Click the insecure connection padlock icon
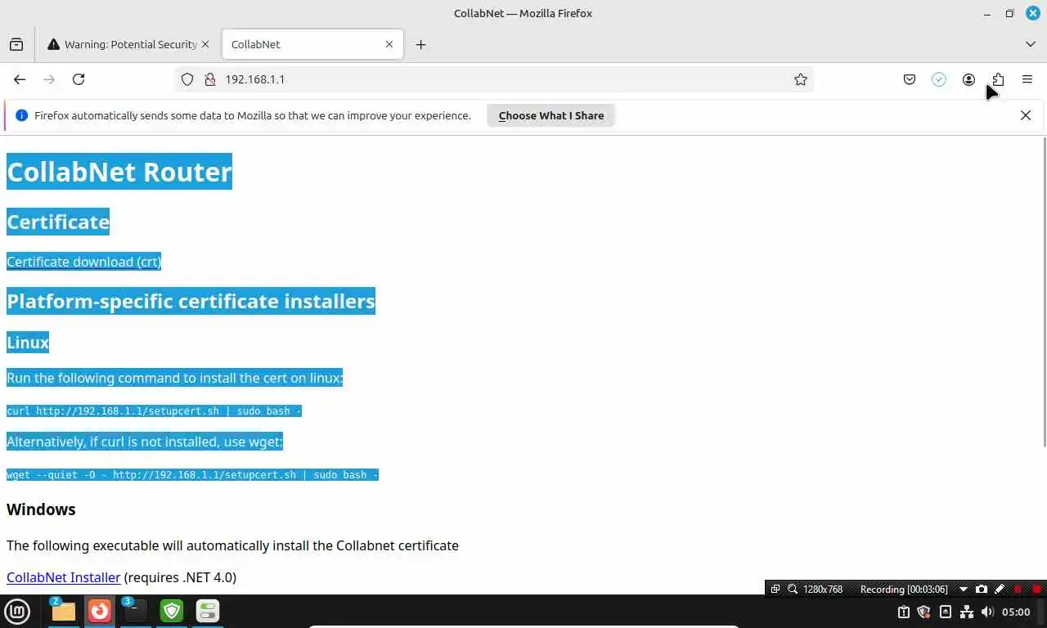This screenshot has width=1047, height=628. 209,79
